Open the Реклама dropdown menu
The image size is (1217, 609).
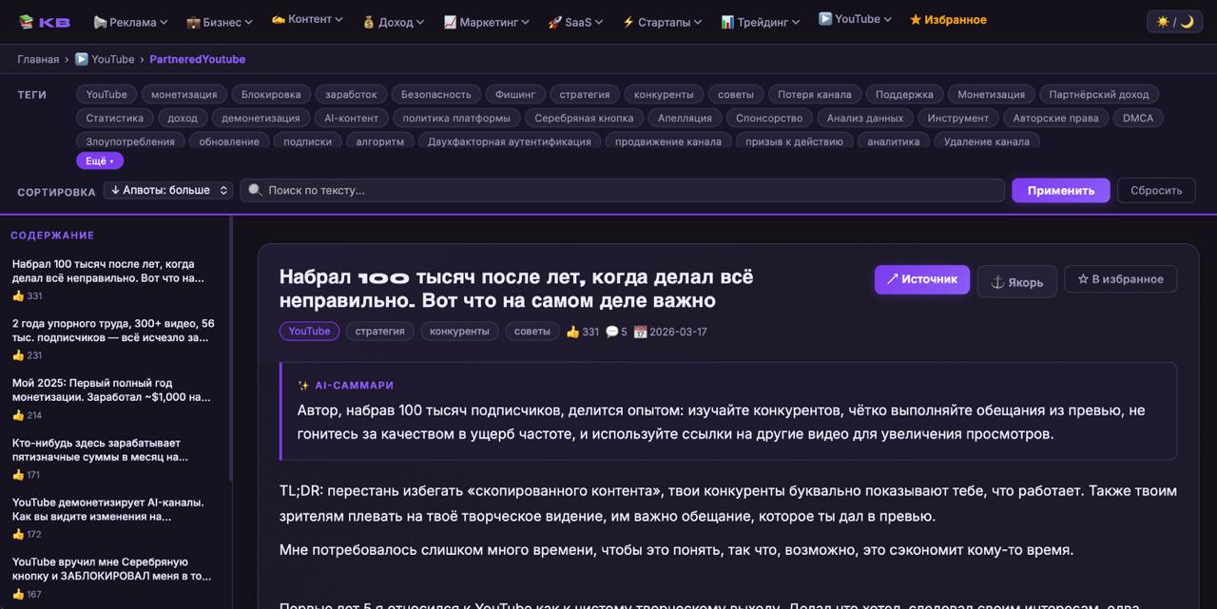tap(130, 21)
